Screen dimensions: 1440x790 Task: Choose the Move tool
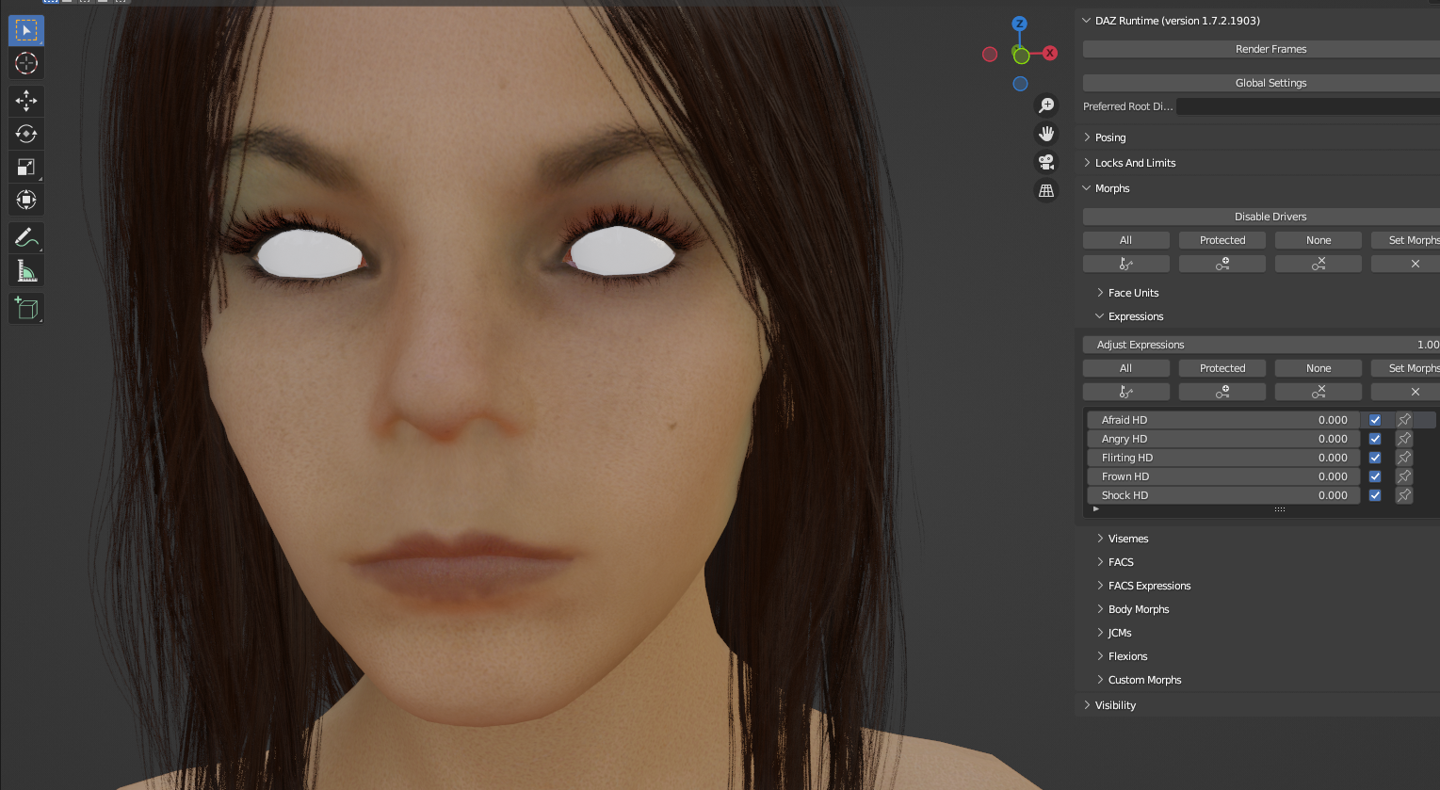pyautogui.click(x=26, y=101)
